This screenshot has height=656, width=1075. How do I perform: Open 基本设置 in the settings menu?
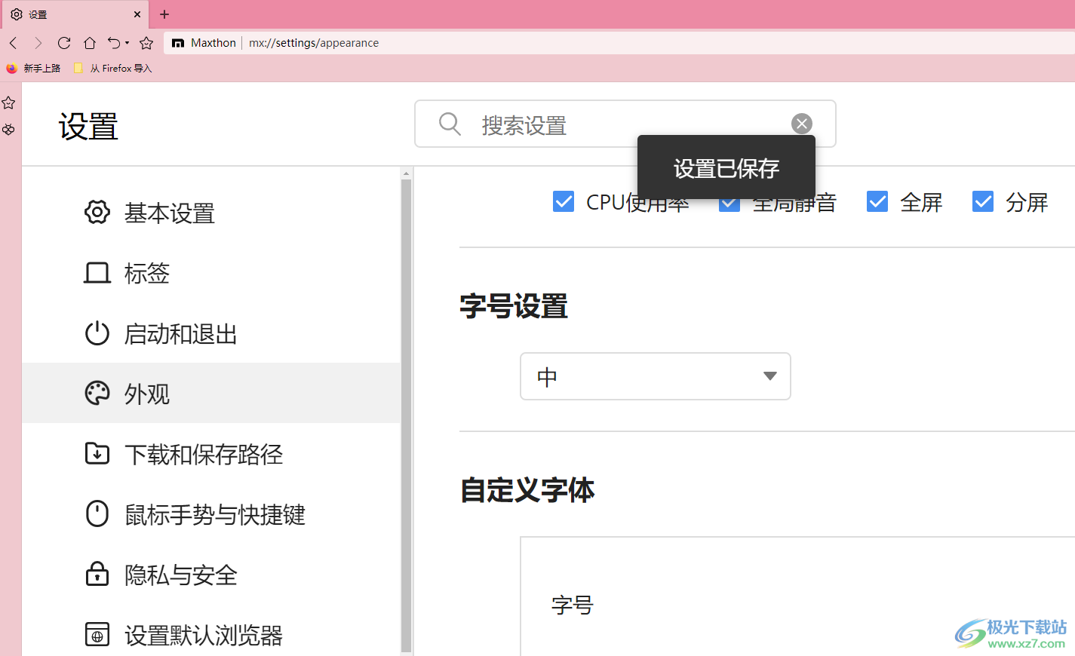tap(211, 213)
